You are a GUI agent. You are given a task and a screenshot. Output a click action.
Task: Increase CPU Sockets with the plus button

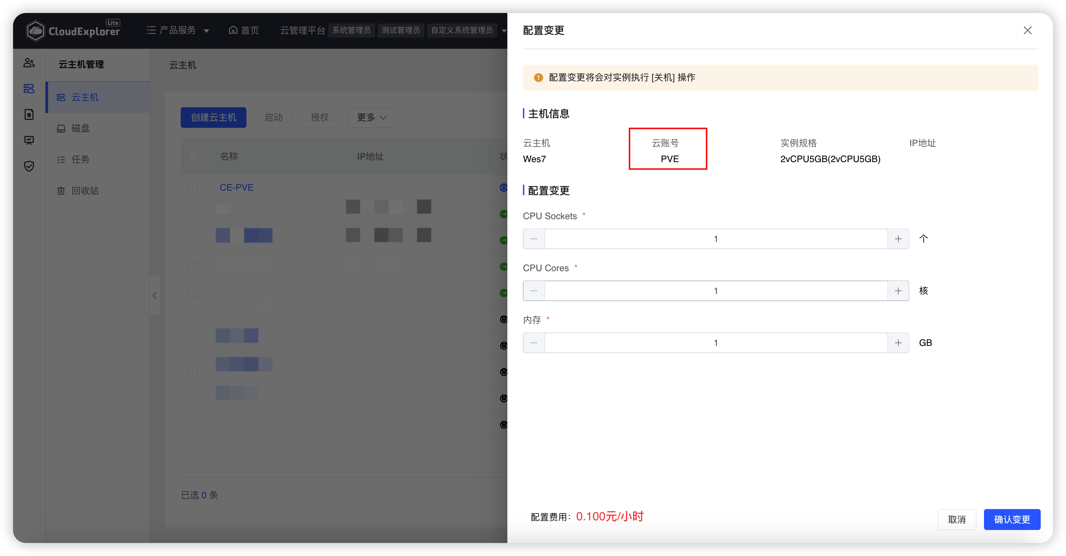pyautogui.click(x=898, y=239)
